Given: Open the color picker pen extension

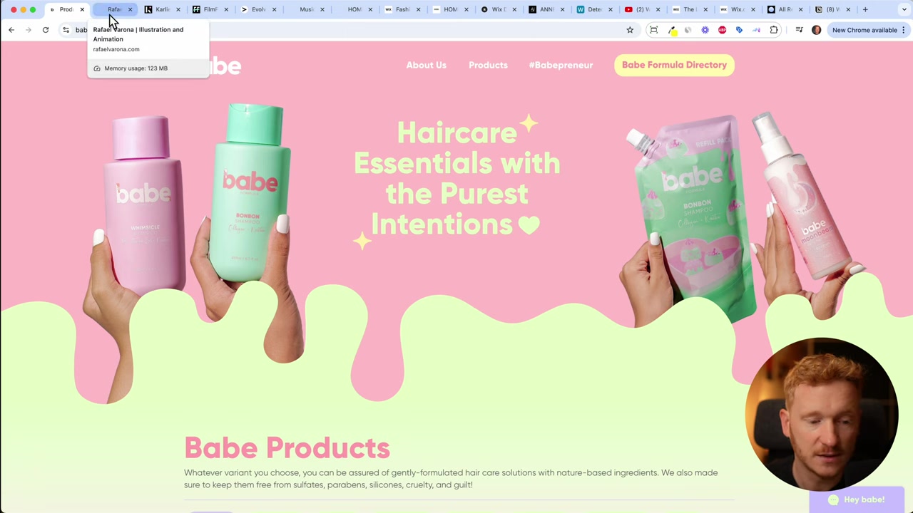Looking at the screenshot, I should (672, 30).
